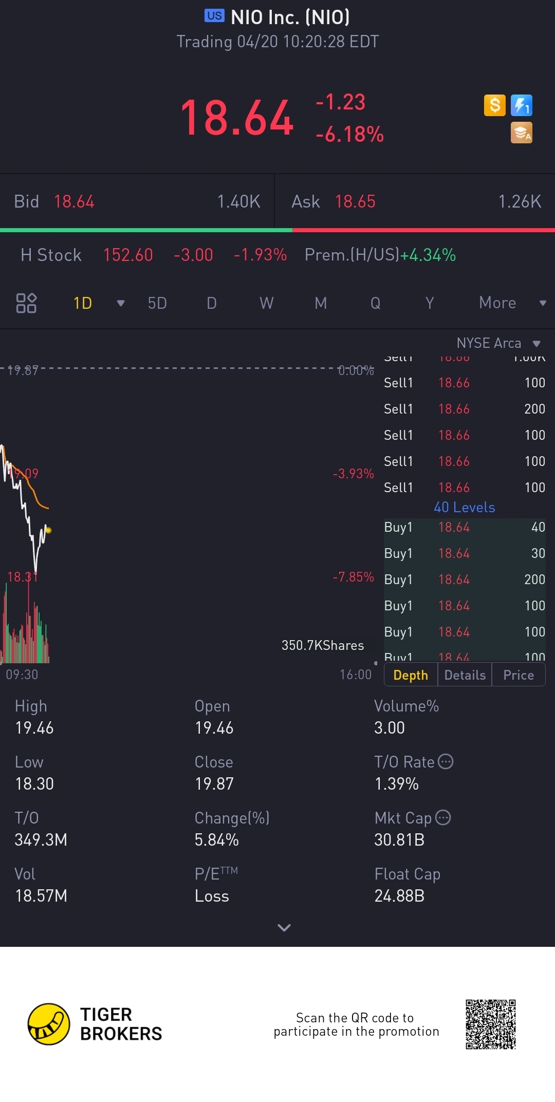Tap the current price dot on chart
Viewport: 555px width, 1102px height.
[48, 530]
